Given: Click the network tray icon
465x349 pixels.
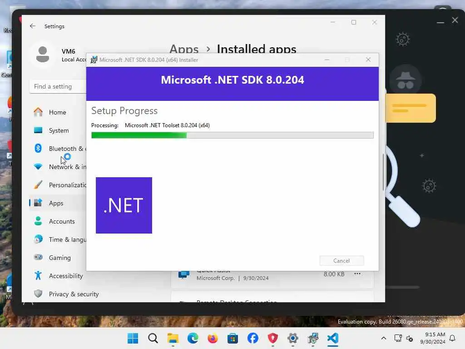Looking at the screenshot, I should [x=398, y=338].
